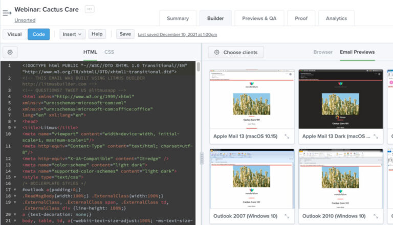
Task: Click line number 4 in the gutter
Action: pos(9,97)
